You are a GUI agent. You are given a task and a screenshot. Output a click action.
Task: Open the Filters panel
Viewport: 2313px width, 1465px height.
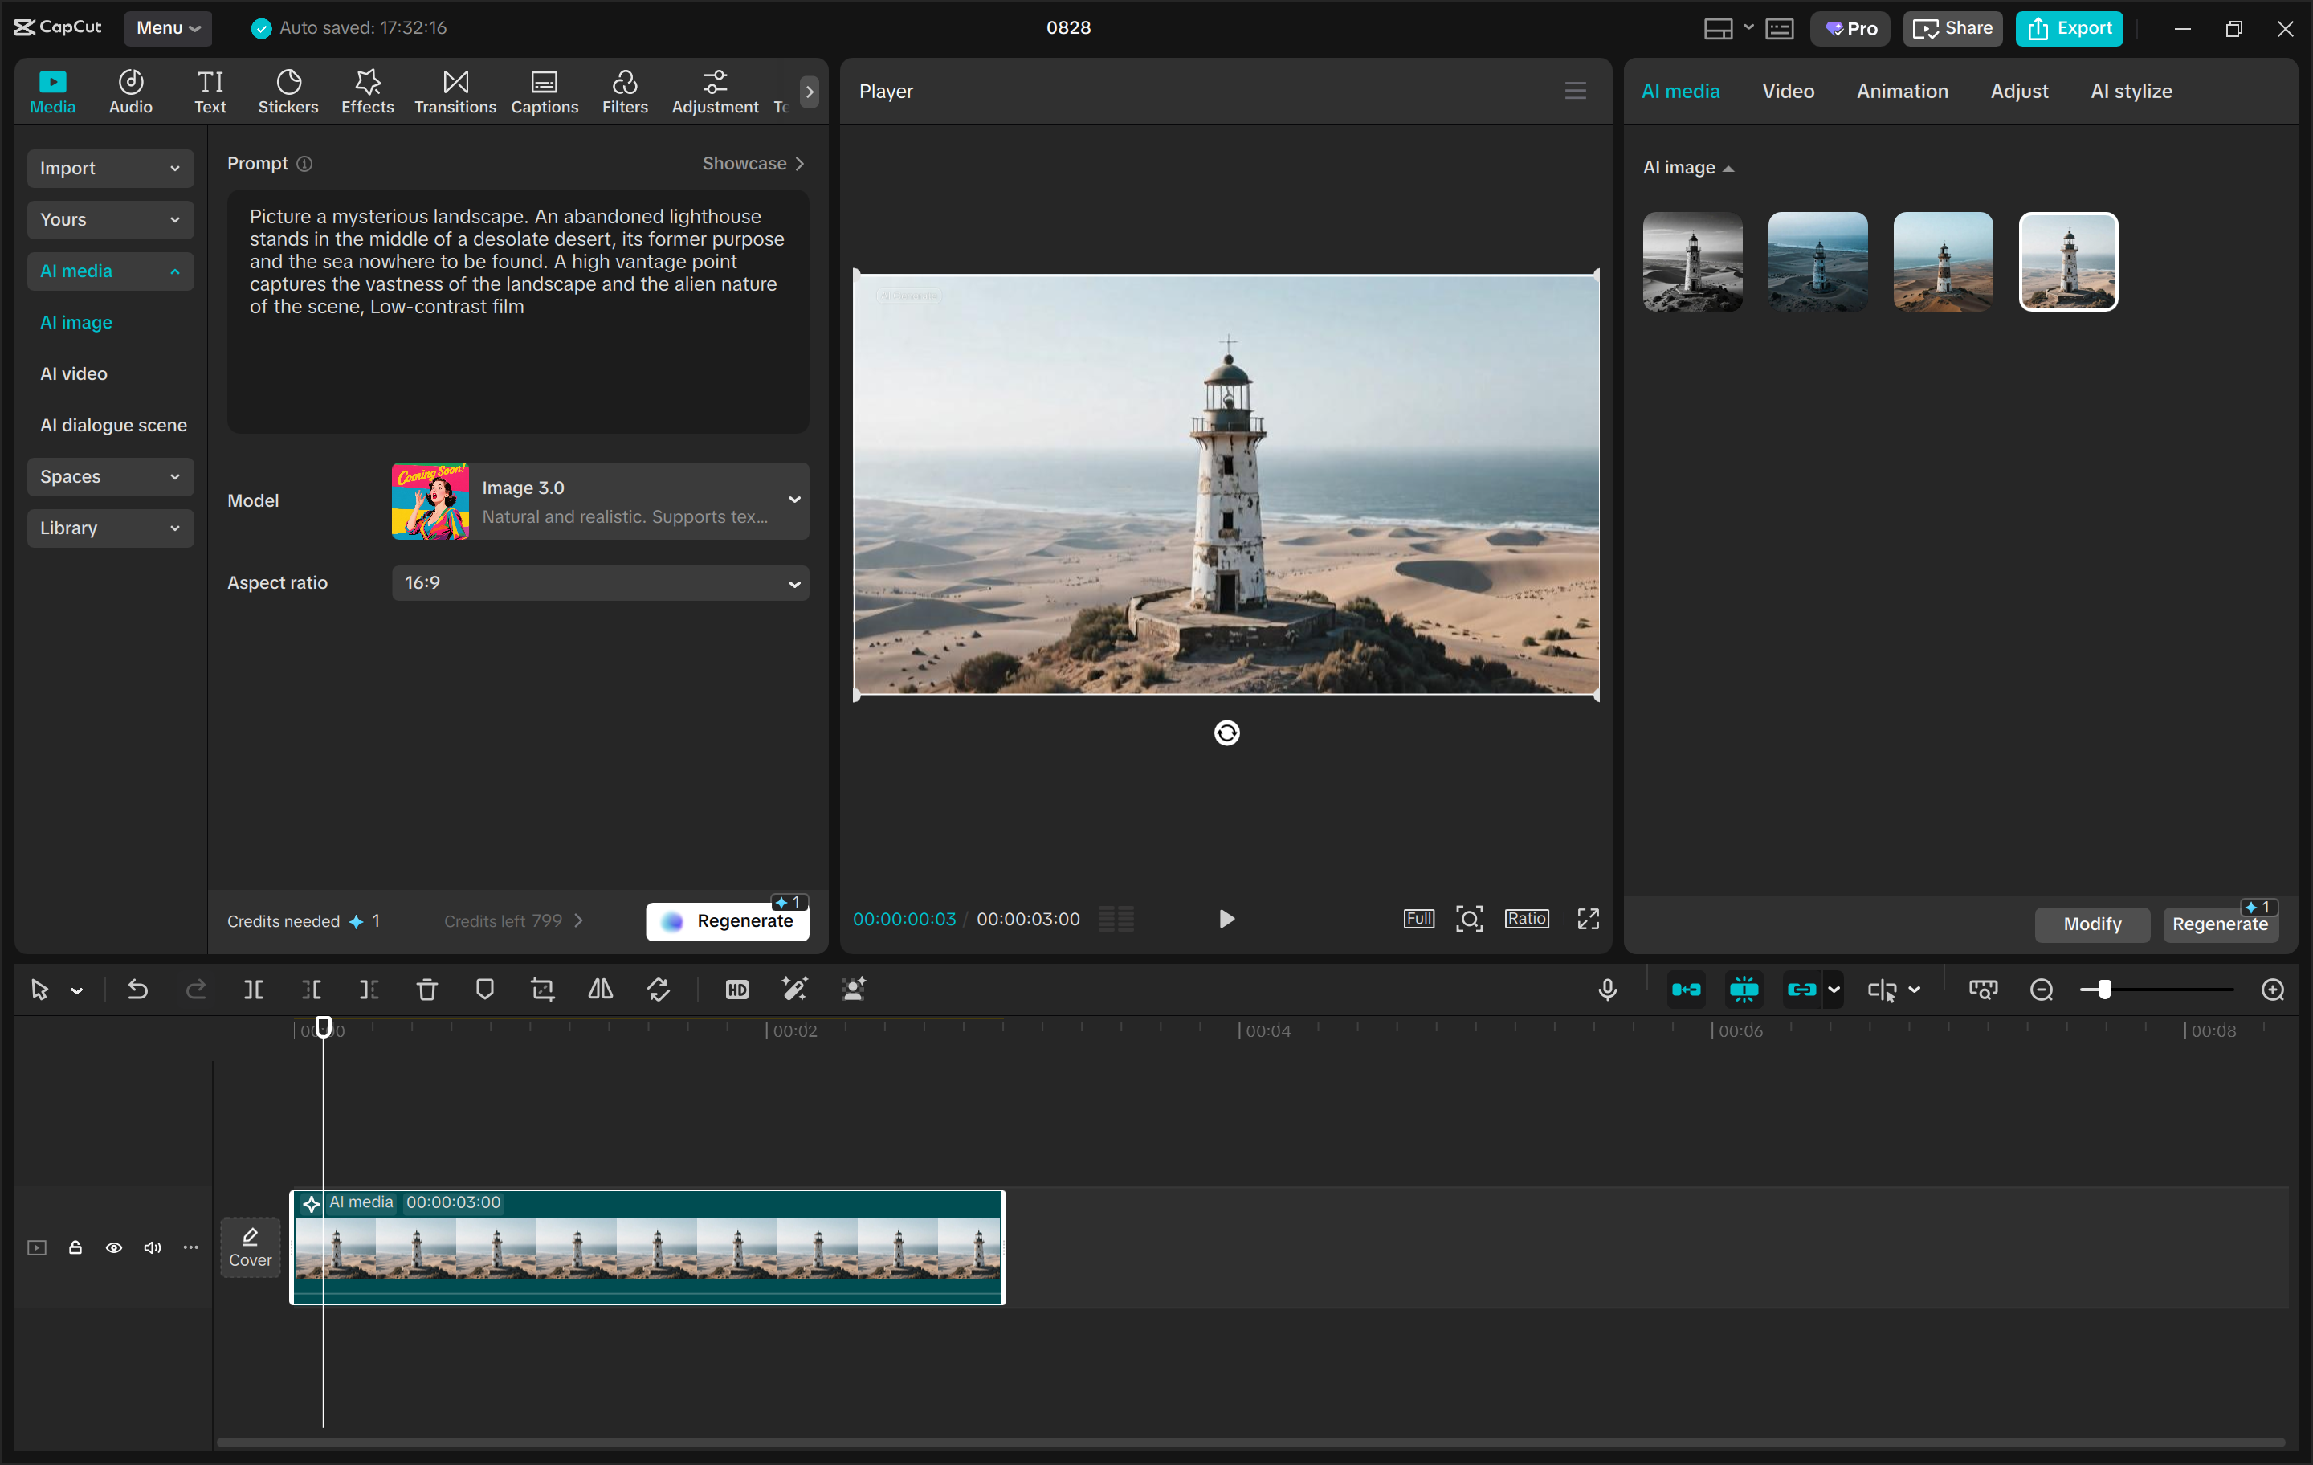coord(624,92)
